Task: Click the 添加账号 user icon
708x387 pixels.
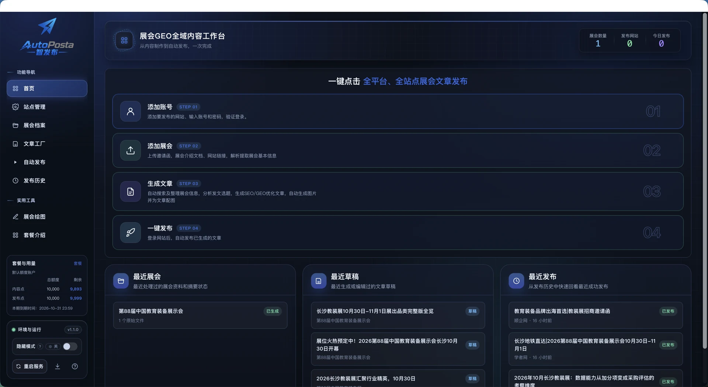Action: 131,111
